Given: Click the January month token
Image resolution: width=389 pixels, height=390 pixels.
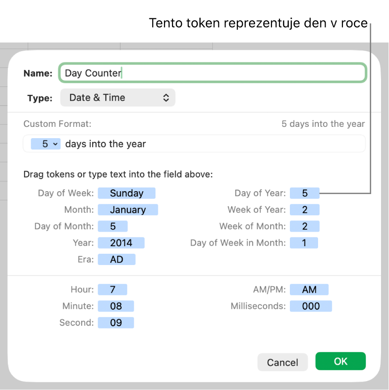Looking at the screenshot, I should [128, 210].
